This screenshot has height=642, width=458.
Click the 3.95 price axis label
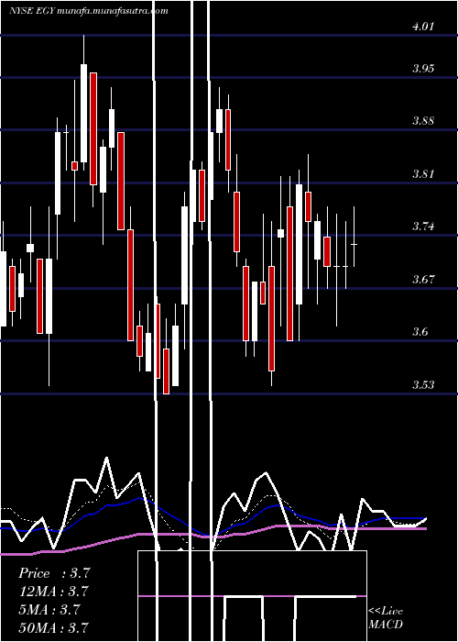click(423, 68)
